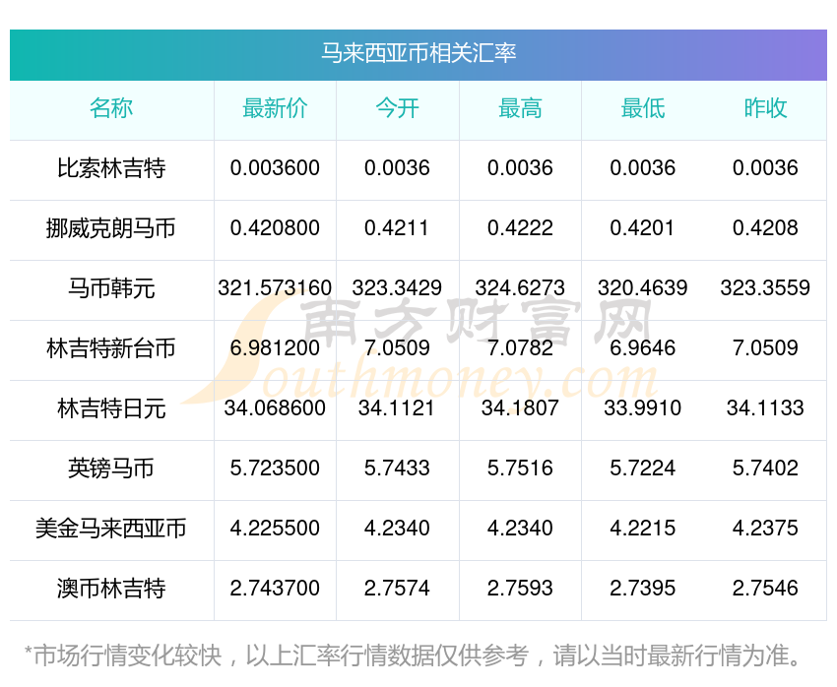Select the row name 英镑马币
837x687 pixels.
click(111, 468)
